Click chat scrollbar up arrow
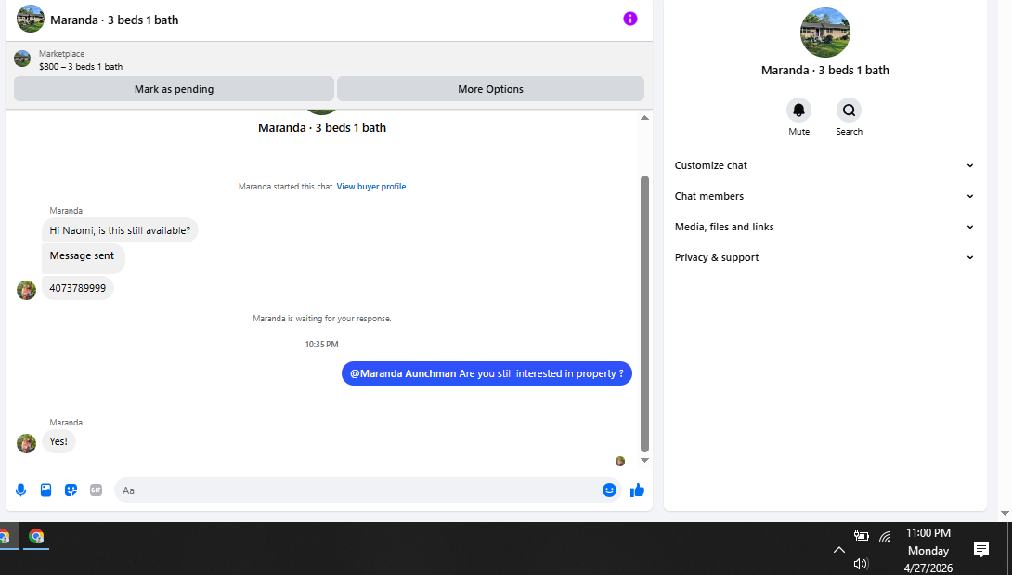The height and width of the screenshot is (575, 1012). [x=644, y=118]
